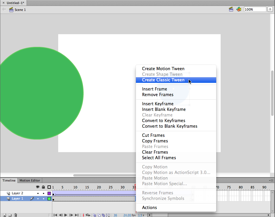Toggle show/hide all layers eye icon
This screenshot has width=275, height=217.
coord(38,187)
